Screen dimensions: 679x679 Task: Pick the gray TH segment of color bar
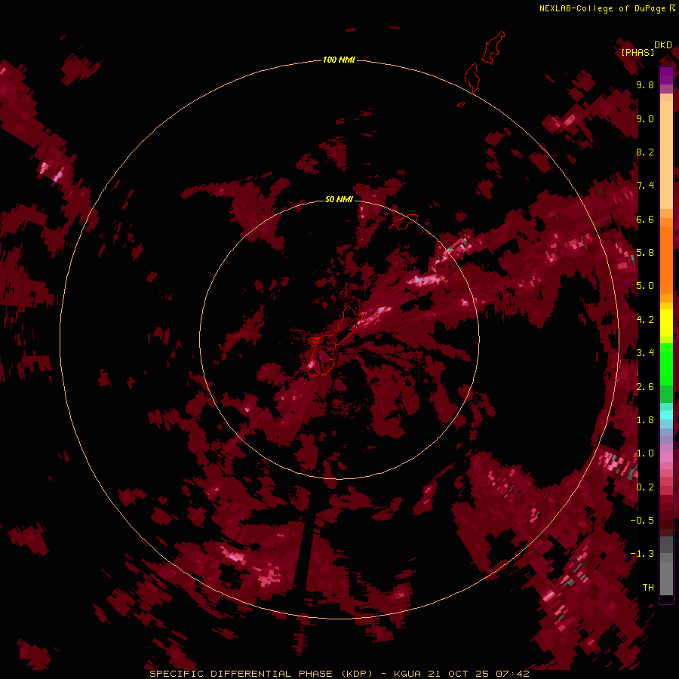click(666, 578)
